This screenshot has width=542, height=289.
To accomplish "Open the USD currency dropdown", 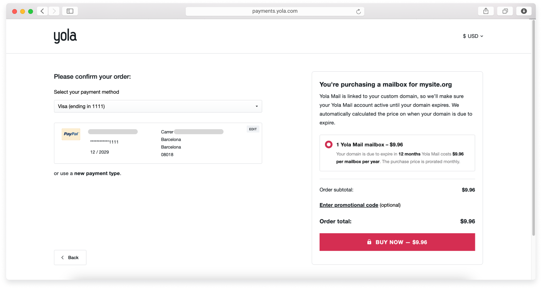I will 473,36.
